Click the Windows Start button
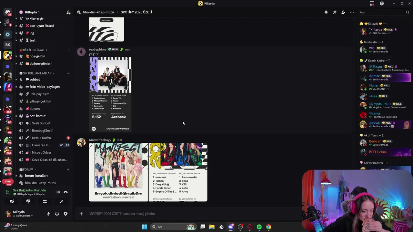413x232 pixels. click(145, 227)
